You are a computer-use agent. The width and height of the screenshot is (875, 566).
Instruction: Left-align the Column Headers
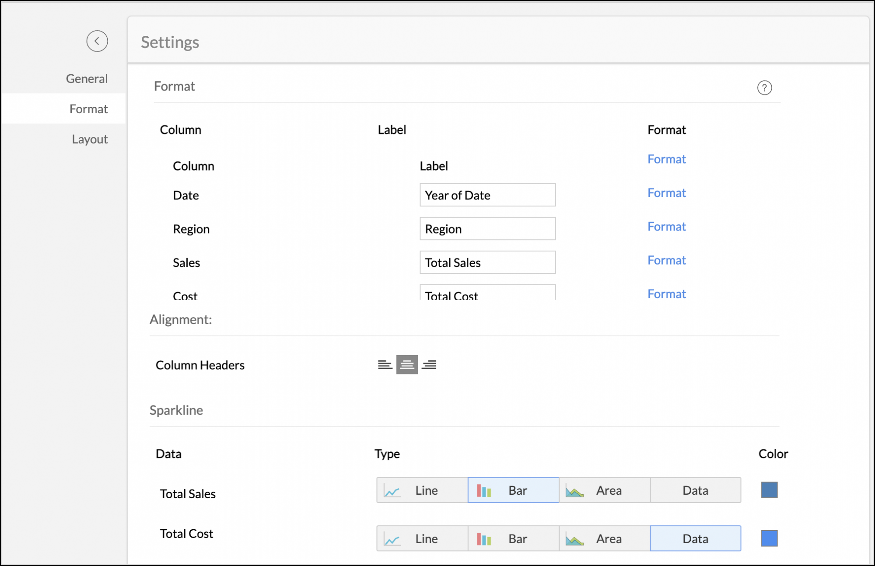tap(385, 364)
